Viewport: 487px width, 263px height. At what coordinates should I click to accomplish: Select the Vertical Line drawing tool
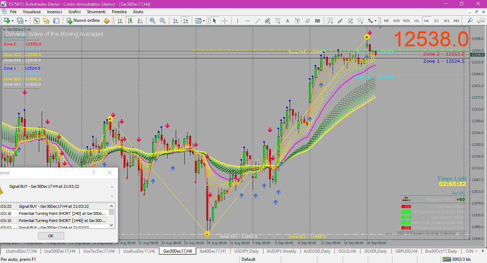tap(237, 21)
